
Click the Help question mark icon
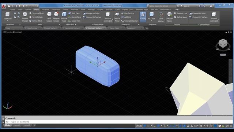211,6
